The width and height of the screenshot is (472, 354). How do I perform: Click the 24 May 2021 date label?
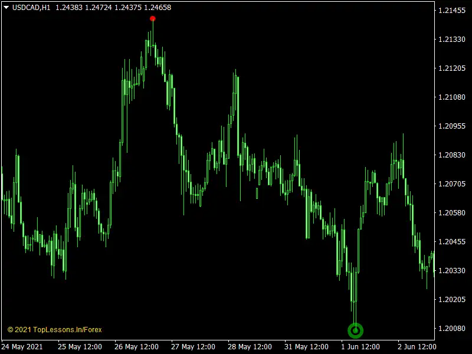coord(22,347)
